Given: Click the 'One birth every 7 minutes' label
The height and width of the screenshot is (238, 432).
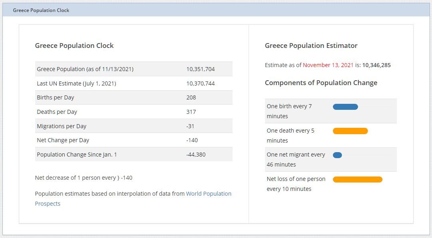Looking at the screenshot, I should tap(289, 111).
